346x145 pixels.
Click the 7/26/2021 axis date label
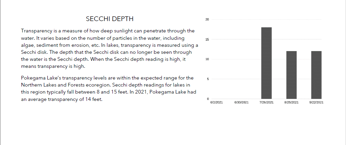(x=266, y=102)
